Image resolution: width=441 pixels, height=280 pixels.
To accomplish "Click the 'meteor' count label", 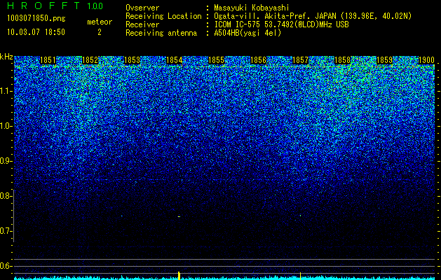I will pyautogui.click(x=100, y=22).
